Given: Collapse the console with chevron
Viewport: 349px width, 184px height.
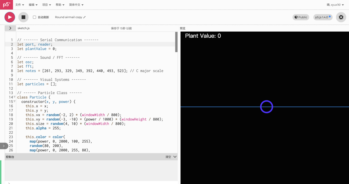Looking at the screenshot, I should [175, 157].
